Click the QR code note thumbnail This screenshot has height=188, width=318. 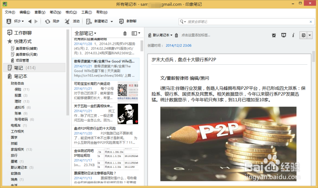pyautogui.click(x=128, y=91)
